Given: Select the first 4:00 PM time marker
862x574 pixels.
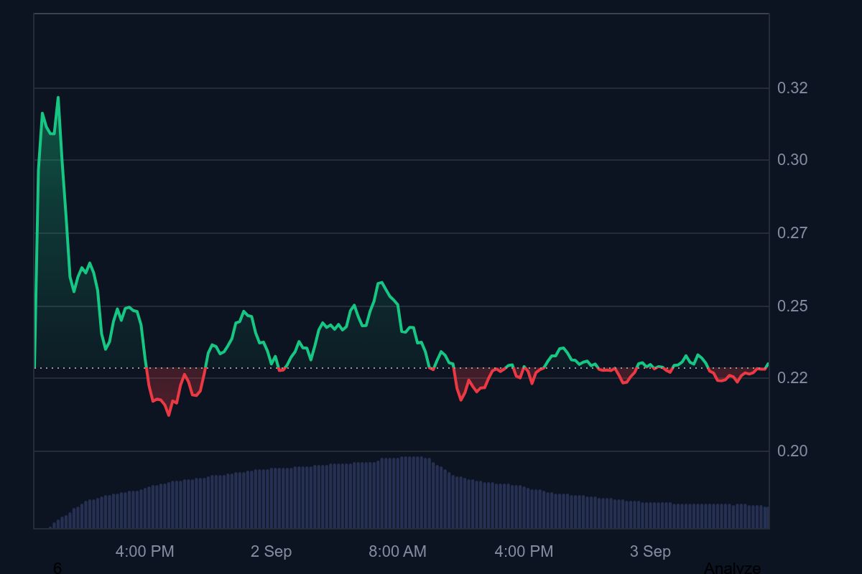Looking at the screenshot, I should (x=144, y=552).
